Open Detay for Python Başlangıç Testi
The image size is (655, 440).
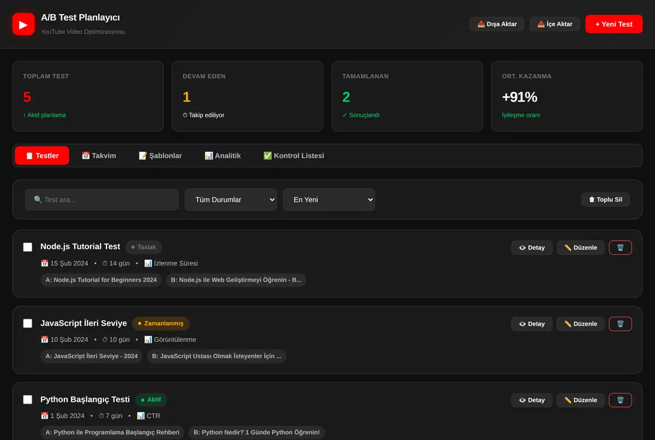pyautogui.click(x=532, y=400)
